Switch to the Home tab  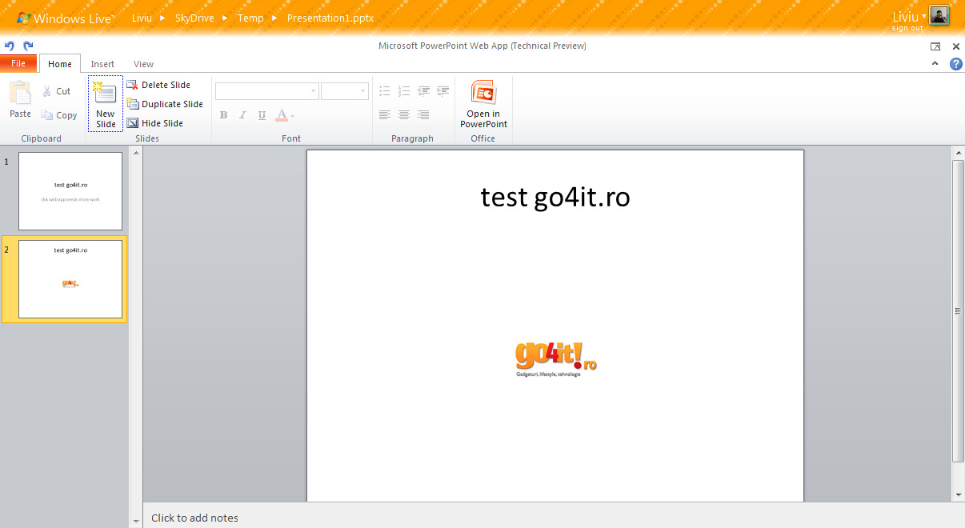pos(60,64)
